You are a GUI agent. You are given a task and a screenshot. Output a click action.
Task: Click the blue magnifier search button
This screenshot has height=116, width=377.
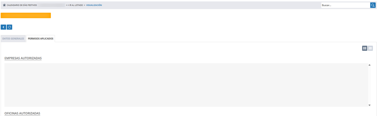click(x=373, y=5)
